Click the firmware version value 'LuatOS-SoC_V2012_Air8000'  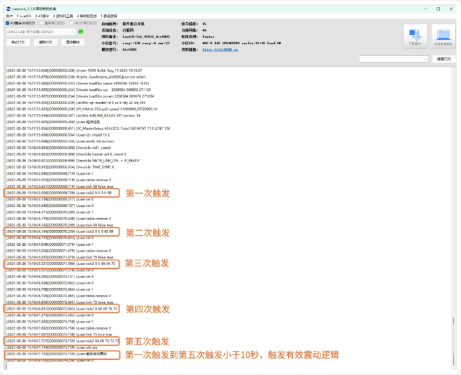pos(146,37)
